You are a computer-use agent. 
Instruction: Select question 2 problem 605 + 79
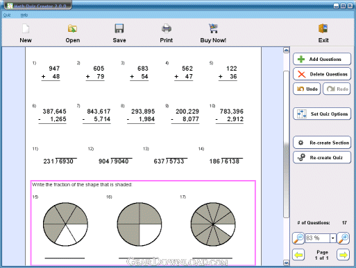tap(95, 73)
